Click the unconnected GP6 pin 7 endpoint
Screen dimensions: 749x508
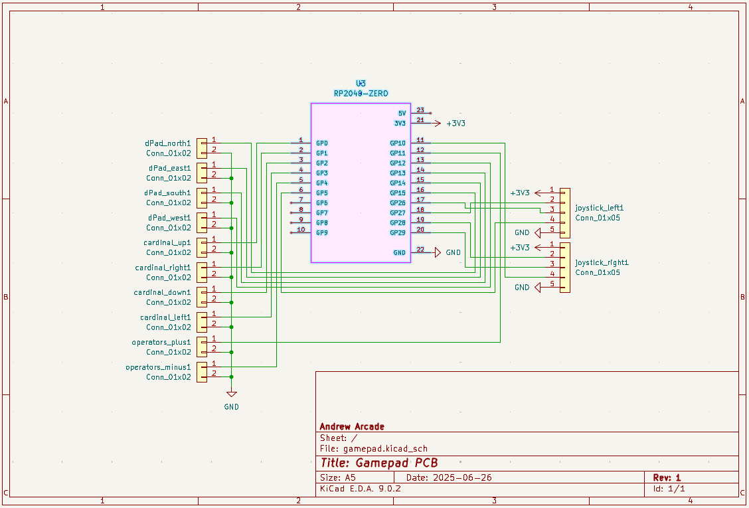(291, 203)
